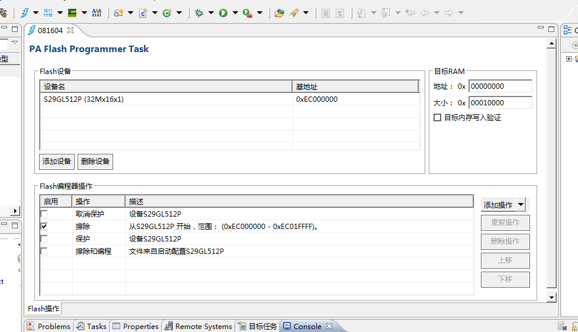Image resolution: width=578 pixels, height=332 pixels.
Task: Click the 删除设备 button
Action: 95,162
